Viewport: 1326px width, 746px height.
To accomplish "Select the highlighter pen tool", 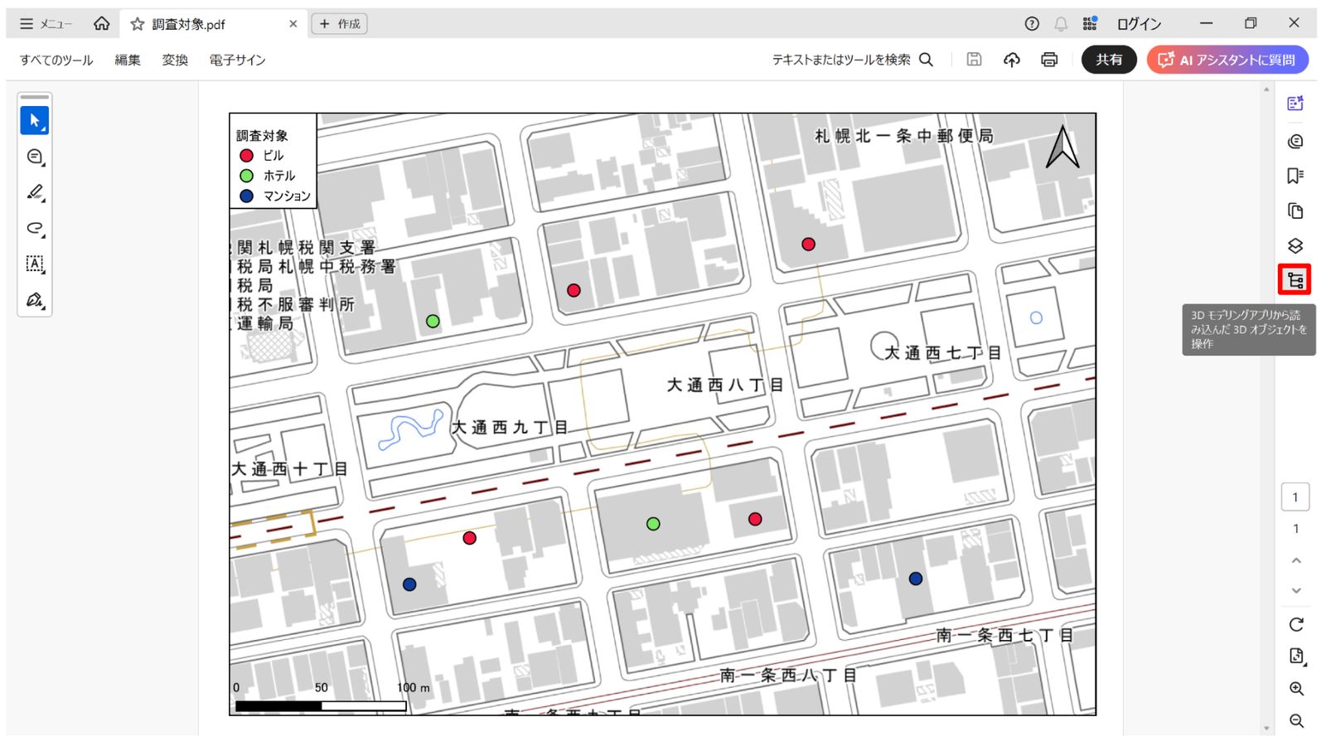I will [35, 192].
